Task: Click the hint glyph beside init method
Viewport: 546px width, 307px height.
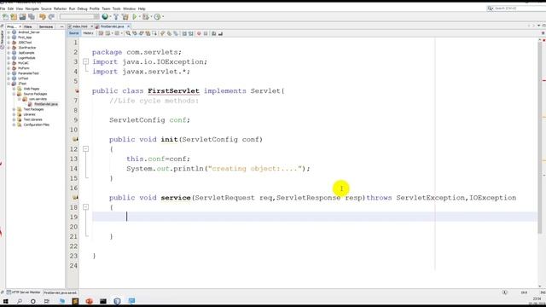Action: point(75,139)
